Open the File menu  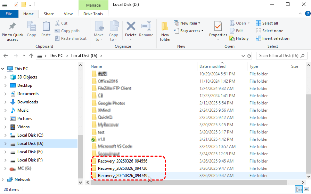[9, 14]
